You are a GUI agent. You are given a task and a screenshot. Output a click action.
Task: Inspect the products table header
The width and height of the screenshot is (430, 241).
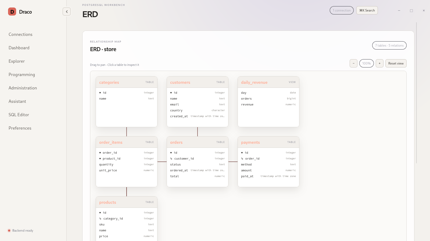coord(127,202)
